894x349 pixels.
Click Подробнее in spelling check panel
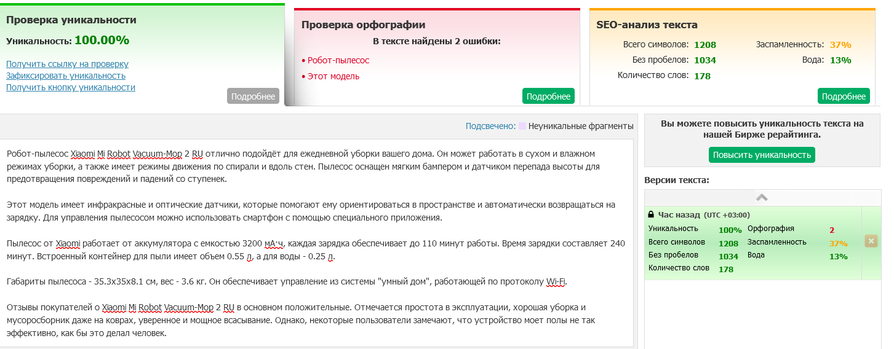(548, 96)
